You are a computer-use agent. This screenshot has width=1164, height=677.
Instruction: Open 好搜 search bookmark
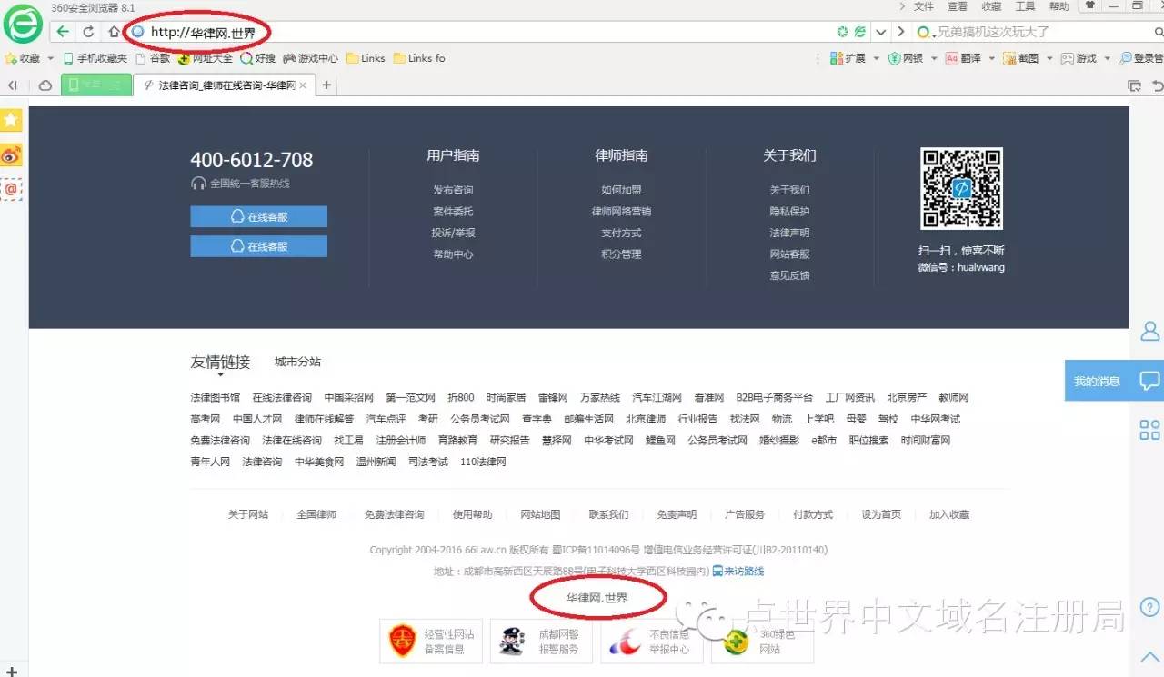click(258, 58)
